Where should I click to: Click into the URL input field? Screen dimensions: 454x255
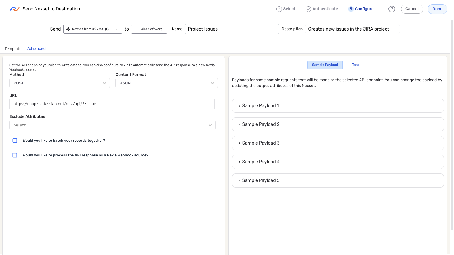click(x=112, y=104)
